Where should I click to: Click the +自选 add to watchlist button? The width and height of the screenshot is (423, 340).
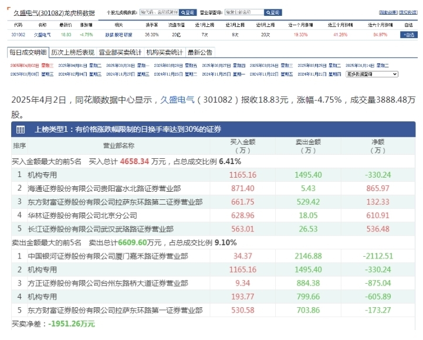pyautogui.click(x=408, y=35)
